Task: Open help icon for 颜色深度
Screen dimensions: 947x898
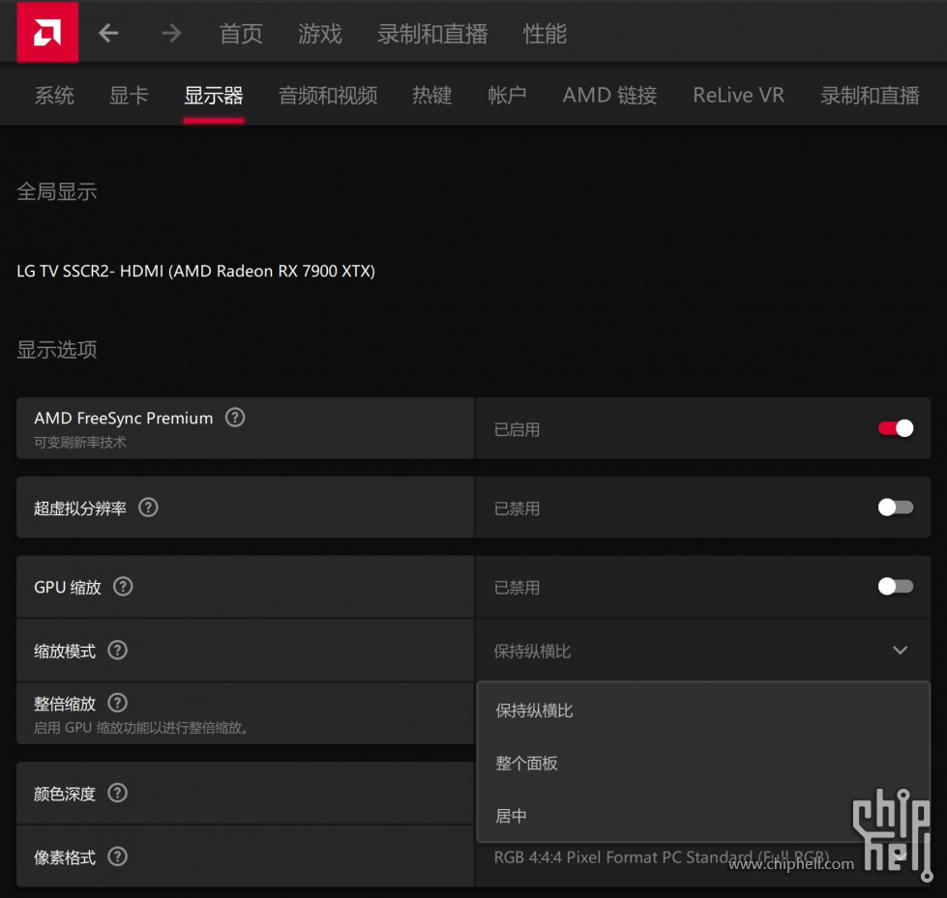Action: tap(117, 793)
